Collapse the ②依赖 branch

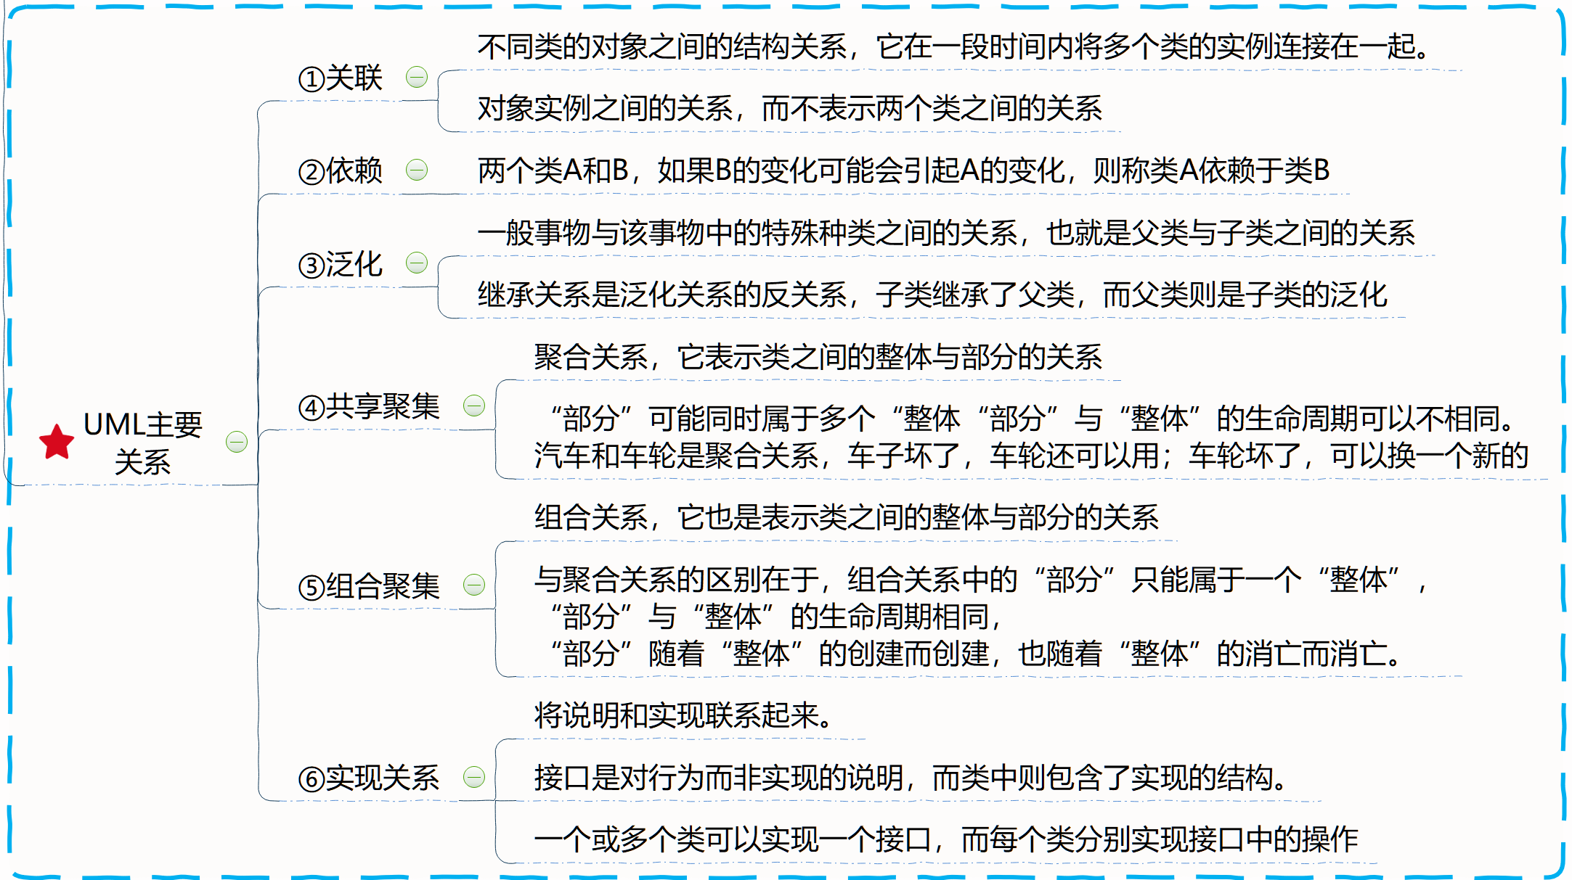[x=417, y=170]
